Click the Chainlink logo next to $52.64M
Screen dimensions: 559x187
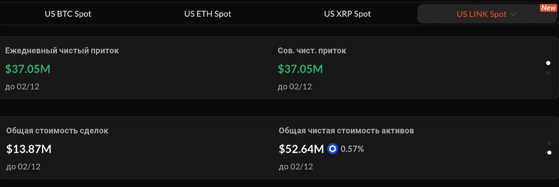pyautogui.click(x=333, y=149)
